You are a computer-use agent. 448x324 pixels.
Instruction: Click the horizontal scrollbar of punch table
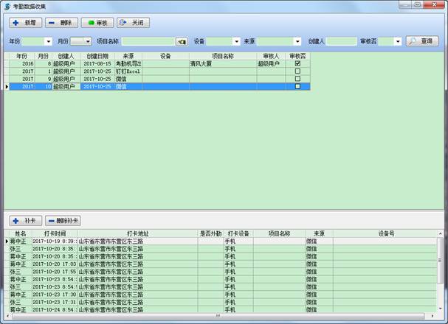click(x=221, y=317)
